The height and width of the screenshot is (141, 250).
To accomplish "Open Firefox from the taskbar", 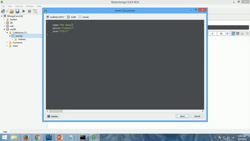I will coord(26,137).
